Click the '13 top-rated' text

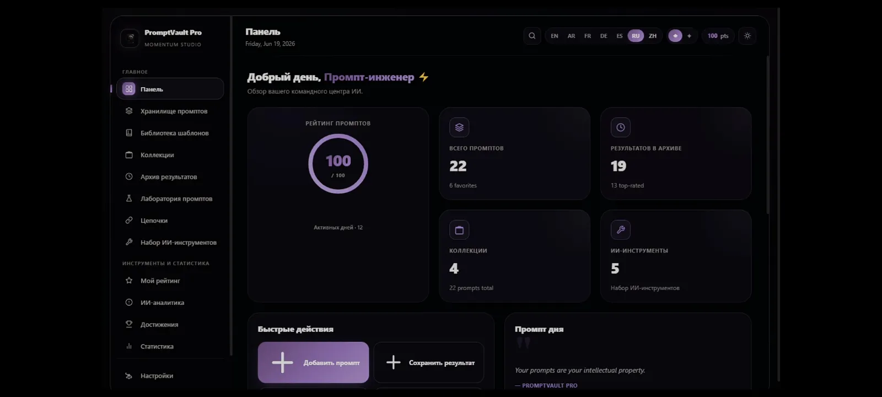click(627, 186)
